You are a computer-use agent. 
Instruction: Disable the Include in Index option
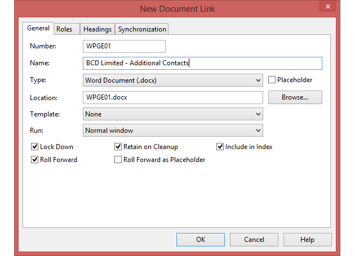coord(220,147)
